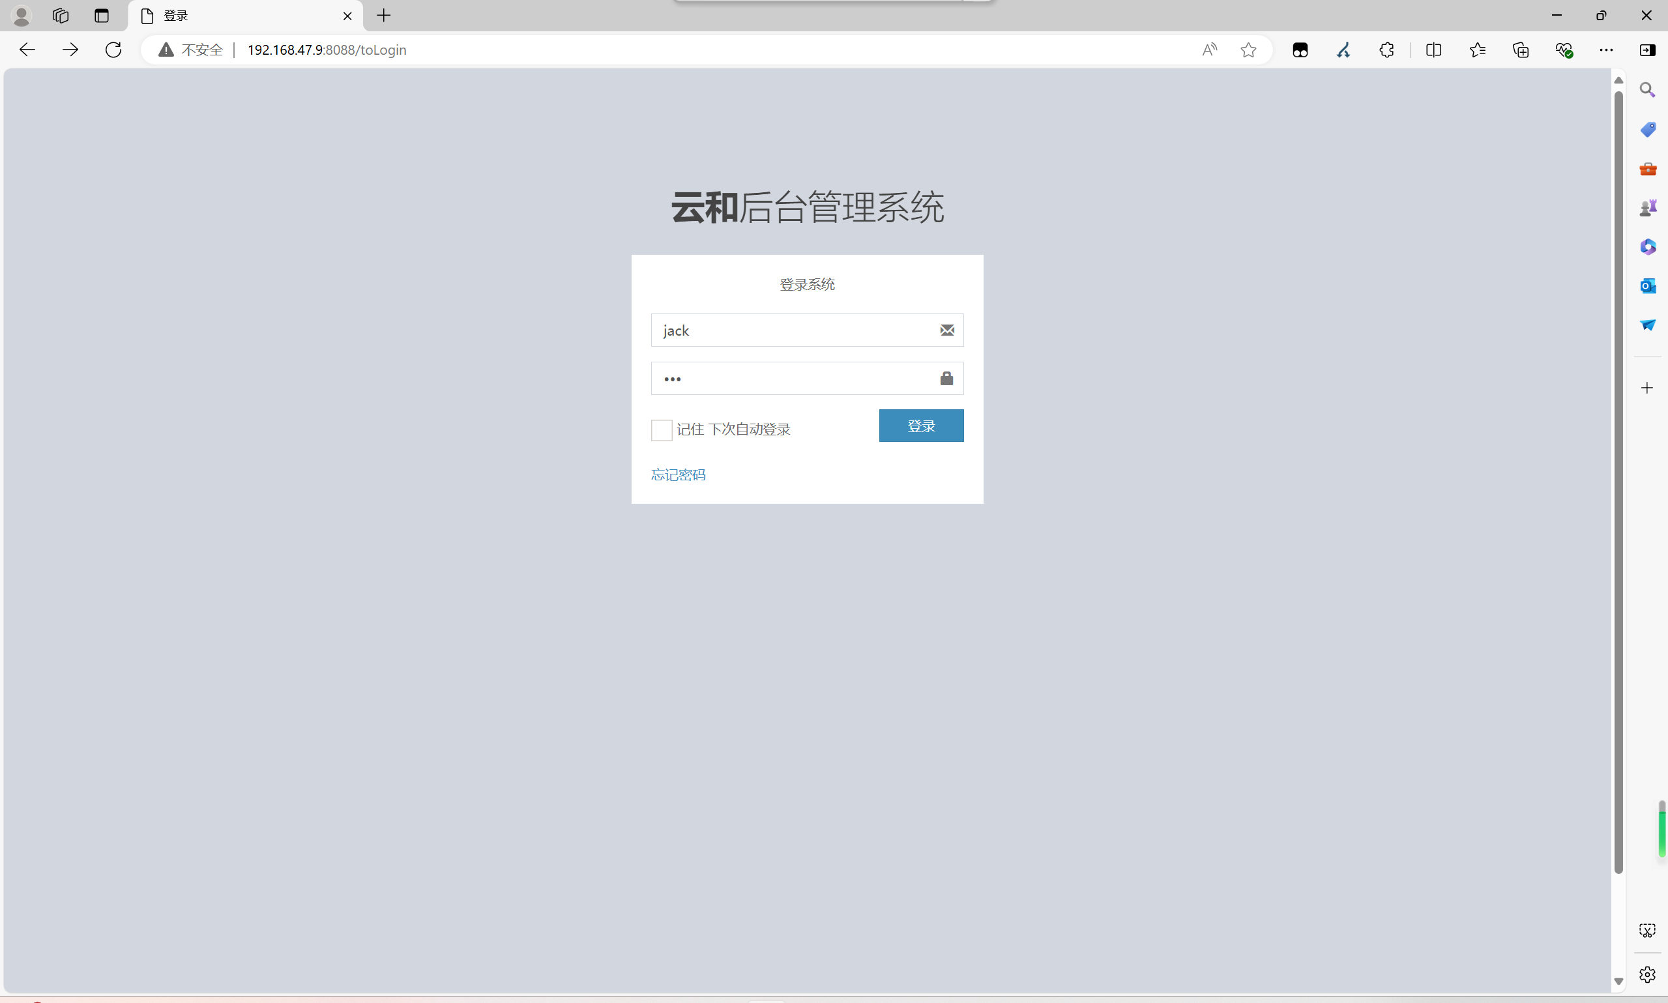This screenshot has width=1668, height=1003.
Task: Click Read aloud icon in address bar
Action: point(1209,50)
